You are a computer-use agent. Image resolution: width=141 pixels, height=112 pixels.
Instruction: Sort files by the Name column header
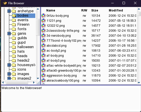(51, 10)
